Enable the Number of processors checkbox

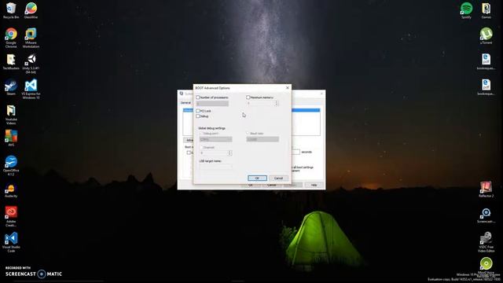point(198,97)
